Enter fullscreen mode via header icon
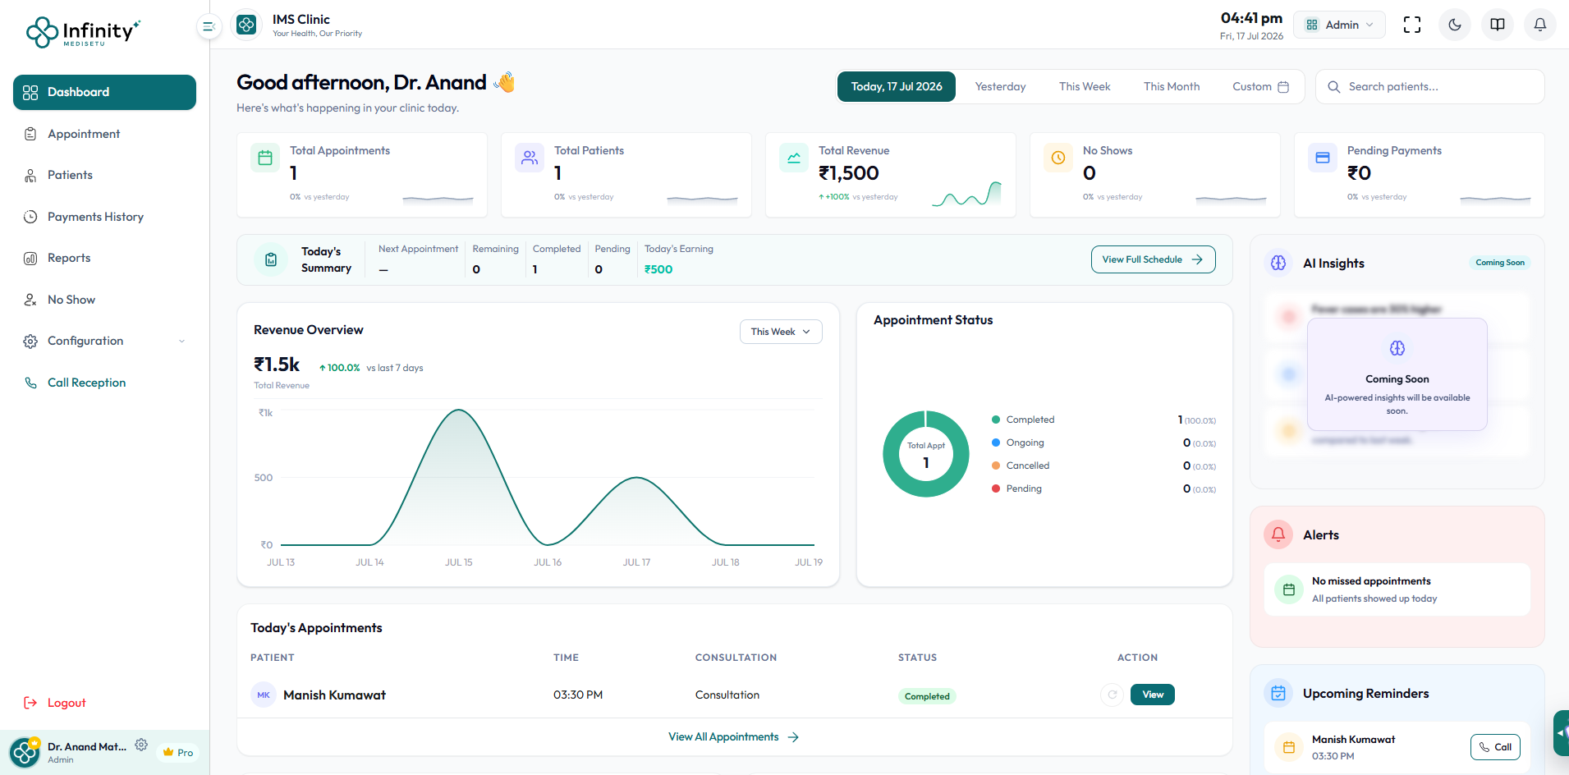Image resolution: width=1569 pixels, height=775 pixels. (x=1412, y=25)
